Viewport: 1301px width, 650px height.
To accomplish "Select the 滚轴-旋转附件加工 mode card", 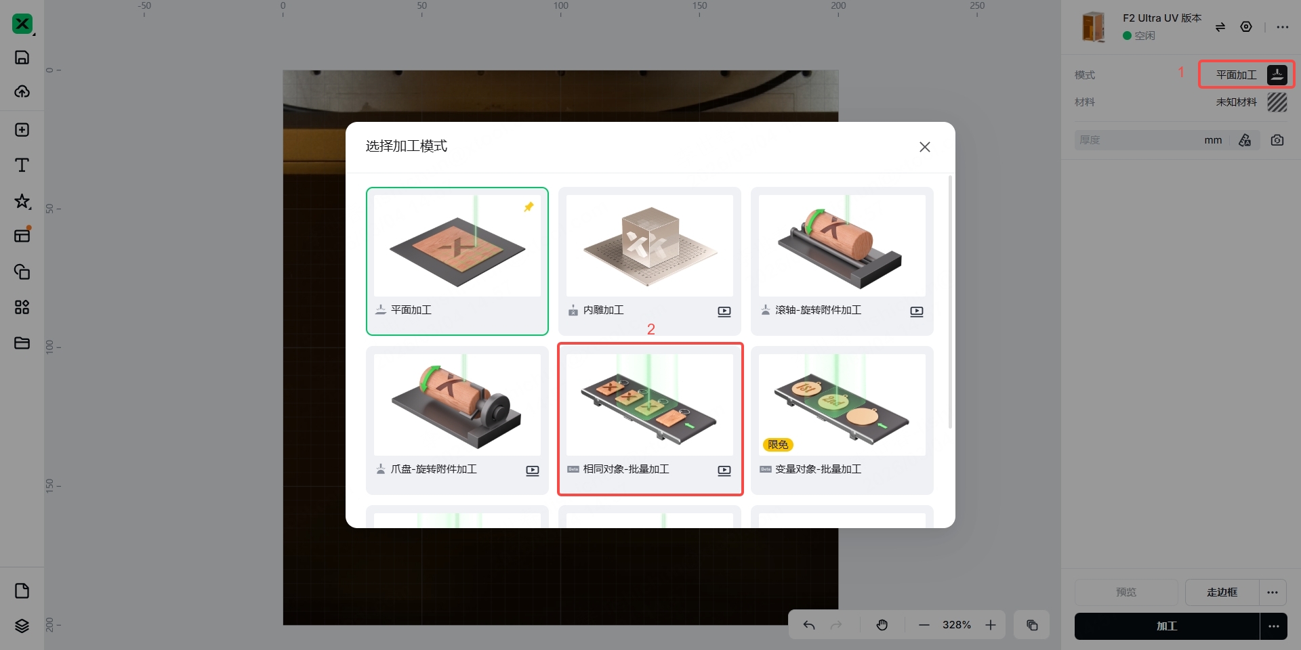I will (x=842, y=261).
